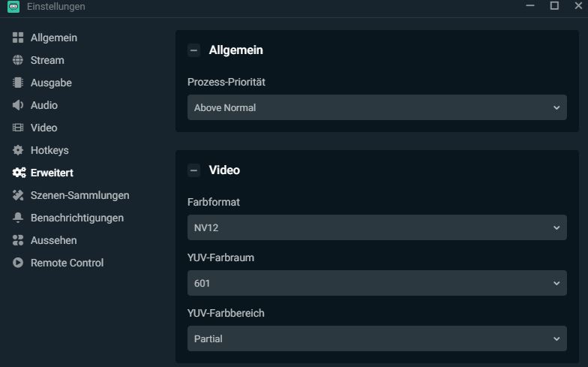Click the Remote Control play icon
This screenshot has width=588, height=367.
click(x=18, y=263)
